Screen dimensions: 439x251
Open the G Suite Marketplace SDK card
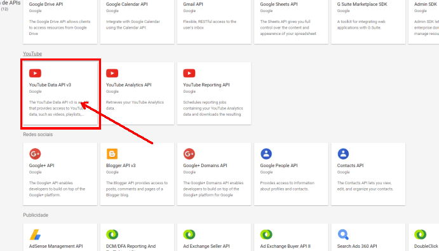[x=368, y=22]
